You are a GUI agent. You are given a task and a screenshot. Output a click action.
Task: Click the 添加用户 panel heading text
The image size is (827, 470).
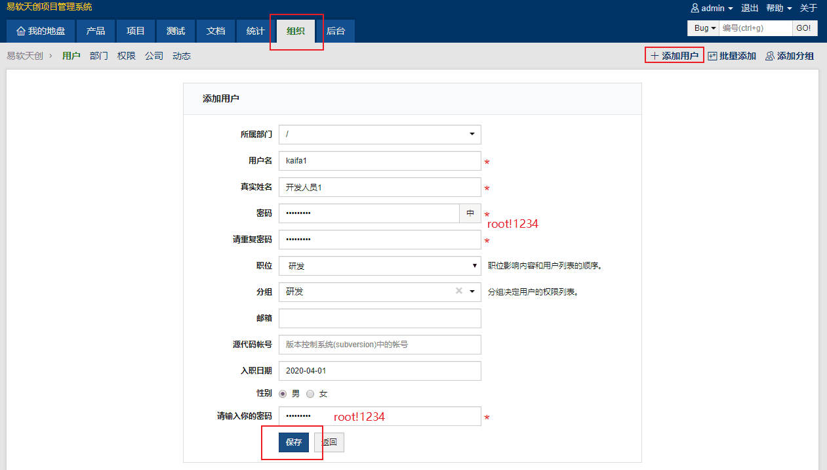[221, 98]
